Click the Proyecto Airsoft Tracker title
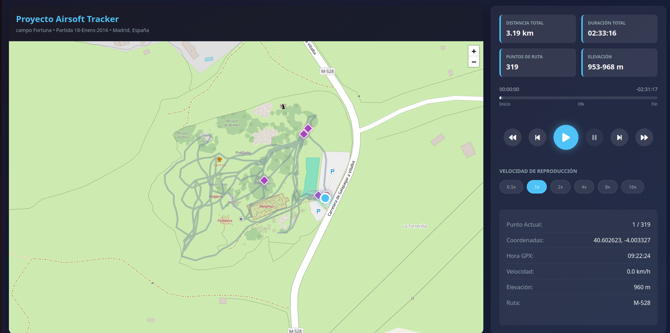 [67, 19]
